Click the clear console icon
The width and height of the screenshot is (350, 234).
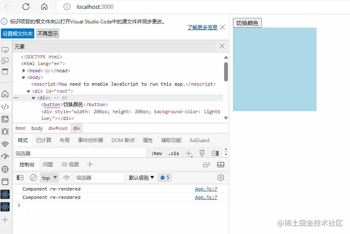(x=33, y=178)
